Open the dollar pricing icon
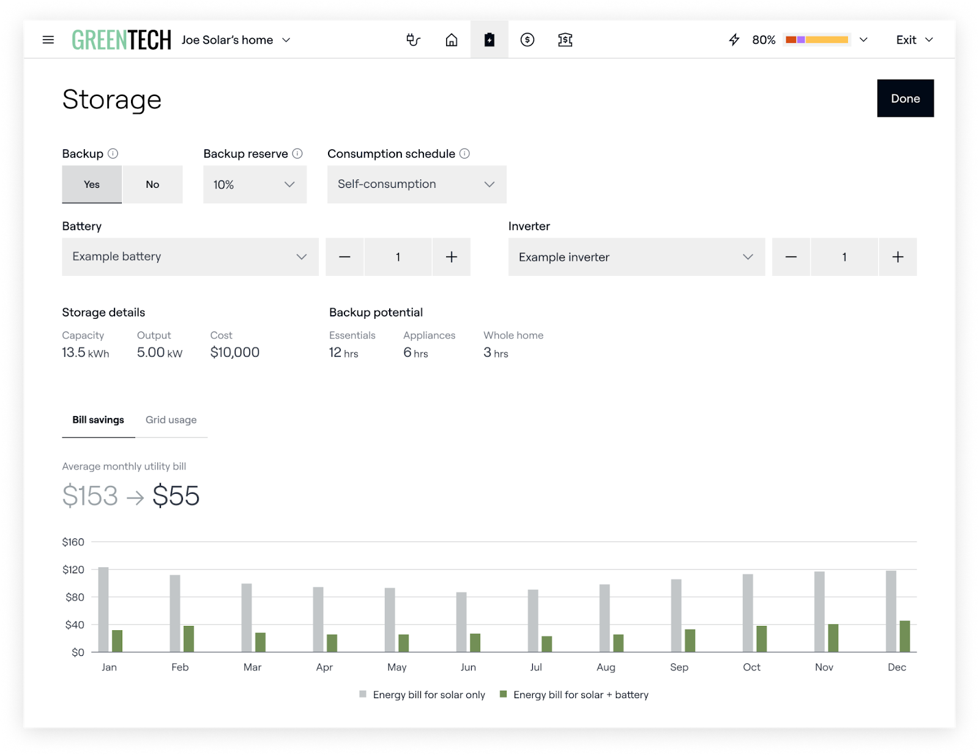Screen dimensions: 979x755 (527, 40)
